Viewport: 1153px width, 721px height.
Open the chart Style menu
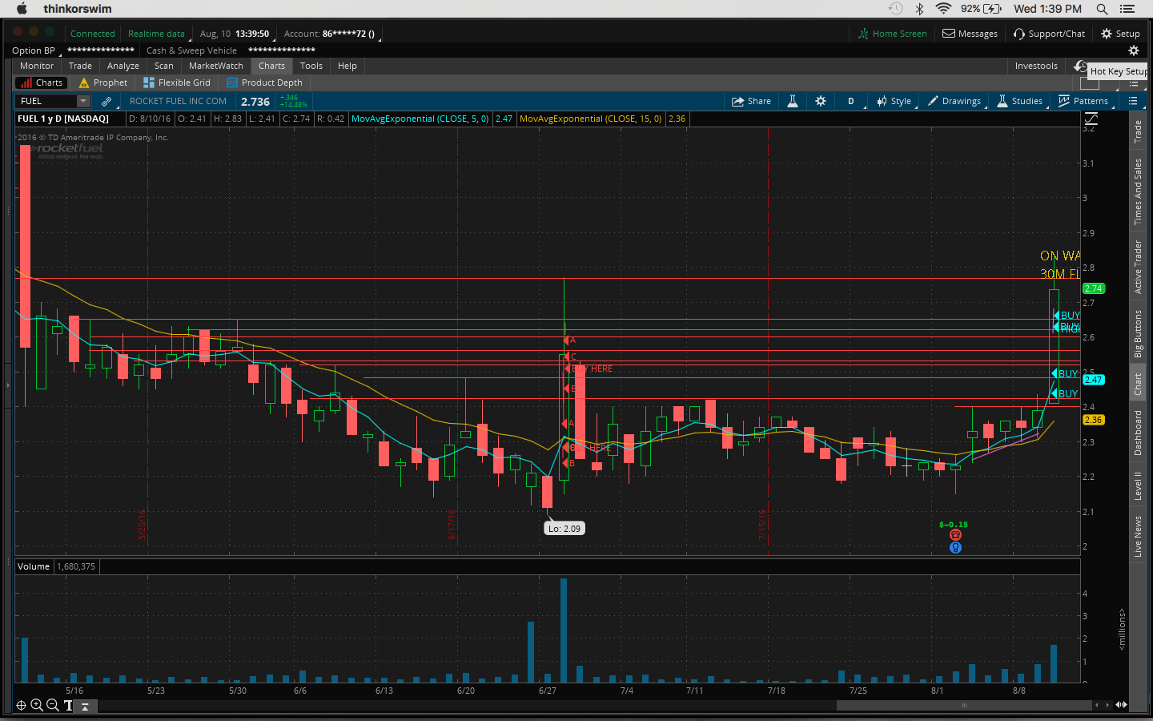click(x=894, y=101)
